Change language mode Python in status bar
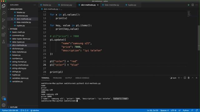This screenshot has width=200, height=112. (x=186, y=110)
